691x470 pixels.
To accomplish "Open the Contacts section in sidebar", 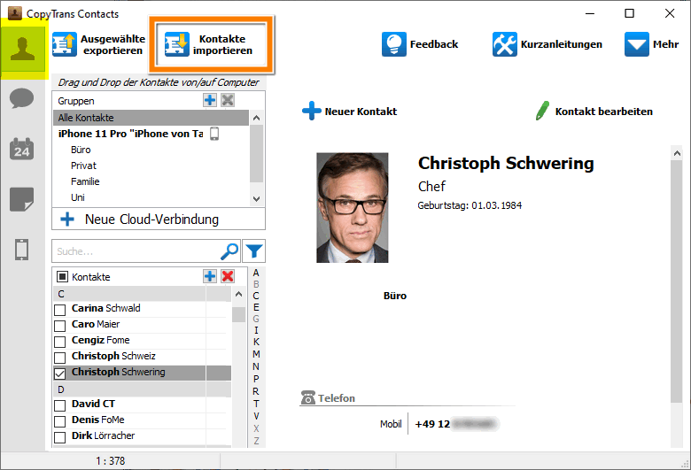I will [x=22, y=49].
